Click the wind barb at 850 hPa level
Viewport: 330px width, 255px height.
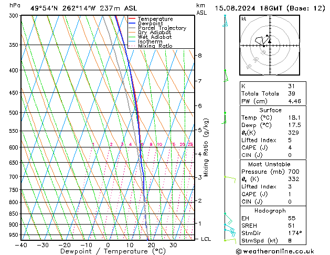228,219
